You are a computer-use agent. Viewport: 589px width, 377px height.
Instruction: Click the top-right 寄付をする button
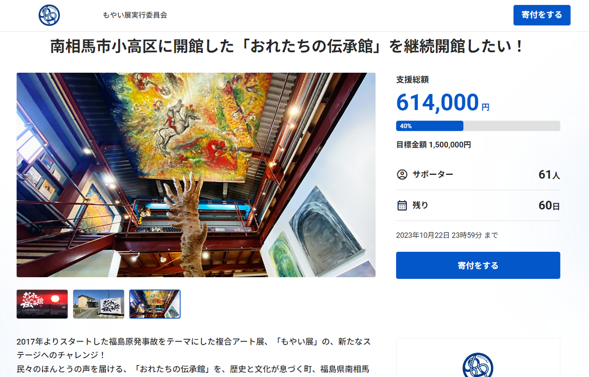(x=542, y=15)
